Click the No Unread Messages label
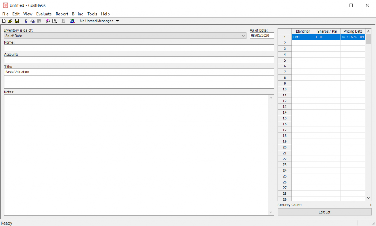Viewport: 376px width, 226px height. pyautogui.click(x=97, y=21)
